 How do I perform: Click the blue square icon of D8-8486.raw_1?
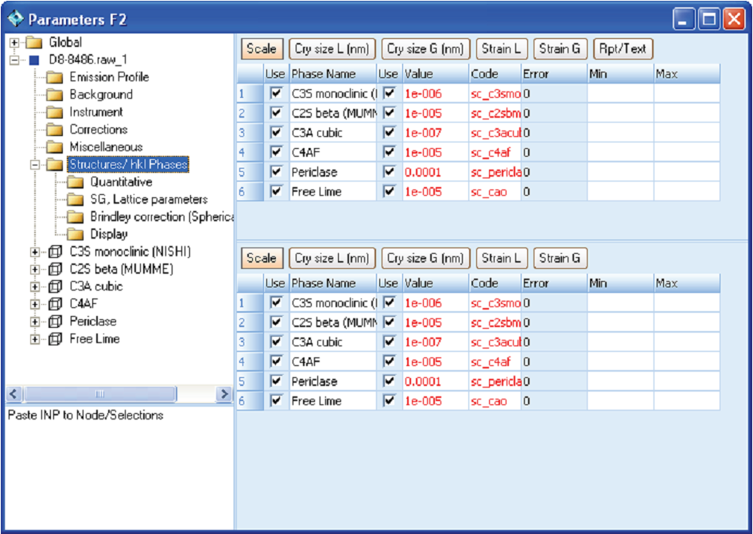click(x=34, y=60)
